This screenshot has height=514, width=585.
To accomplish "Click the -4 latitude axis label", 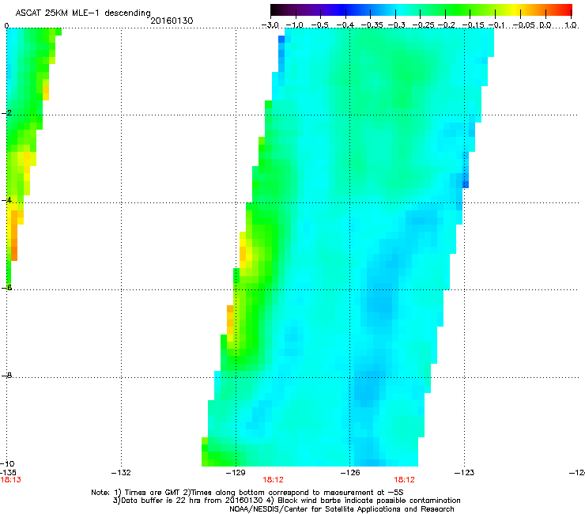I will coord(6,200).
